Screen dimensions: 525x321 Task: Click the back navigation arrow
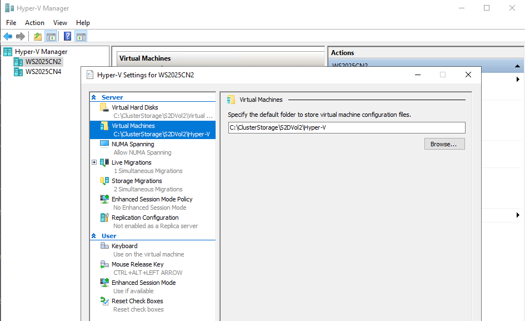coord(7,36)
